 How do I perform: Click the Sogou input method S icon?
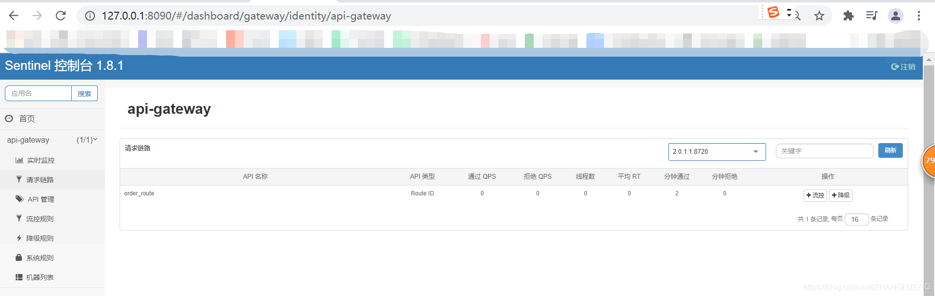pos(773,12)
